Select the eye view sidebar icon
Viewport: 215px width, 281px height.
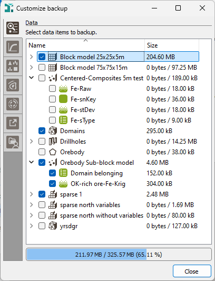pyautogui.click(x=13, y=85)
